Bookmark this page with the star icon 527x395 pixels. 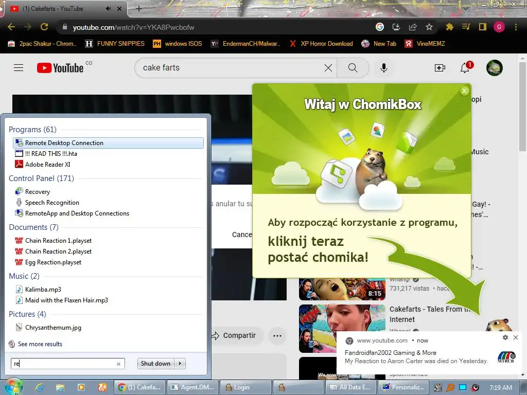(x=429, y=27)
